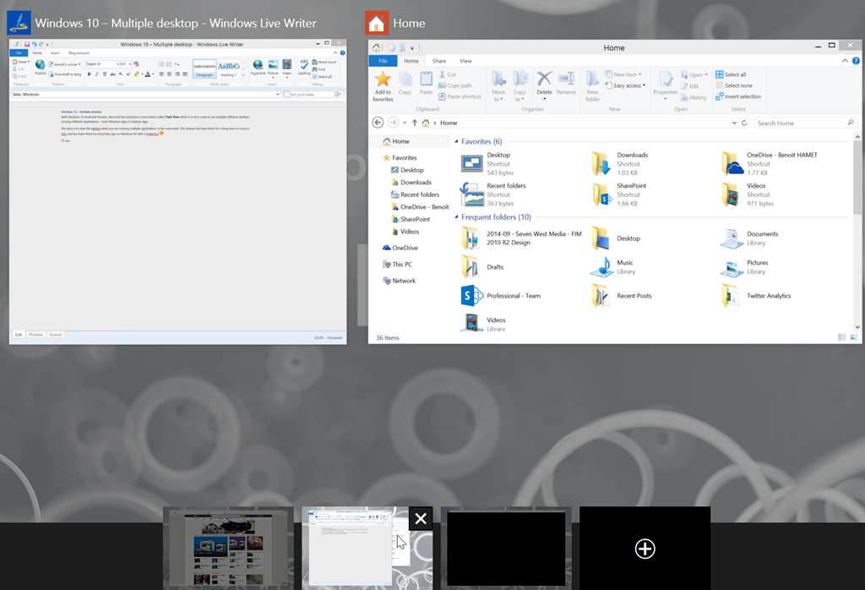
Task: Open OneDrive - Benoit HAMET shortcut
Action: point(732,162)
